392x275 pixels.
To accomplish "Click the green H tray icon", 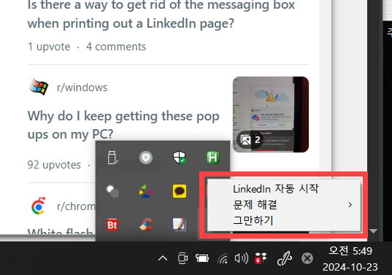I will 213,158.
